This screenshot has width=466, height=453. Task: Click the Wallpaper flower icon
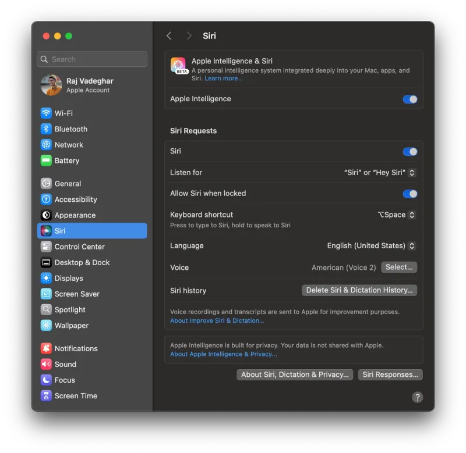click(x=46, y=325)
